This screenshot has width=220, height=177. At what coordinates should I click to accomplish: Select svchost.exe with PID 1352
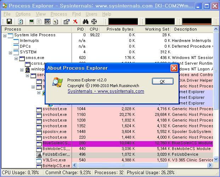pyautogui.click(x=107, y=126)
